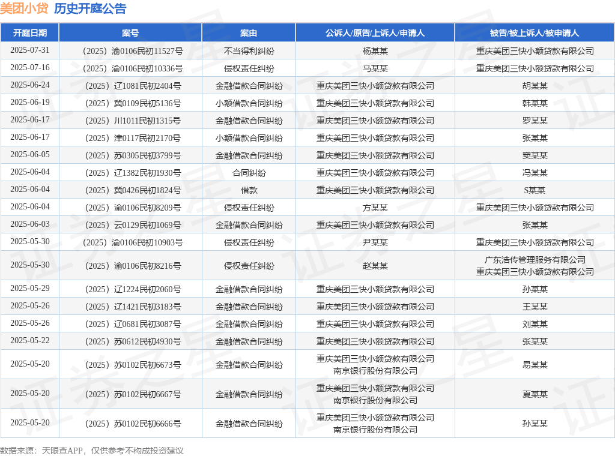
Task: Click case number 冀0426民初1824号
Action: pyautogui.click(x=133, y=190)
